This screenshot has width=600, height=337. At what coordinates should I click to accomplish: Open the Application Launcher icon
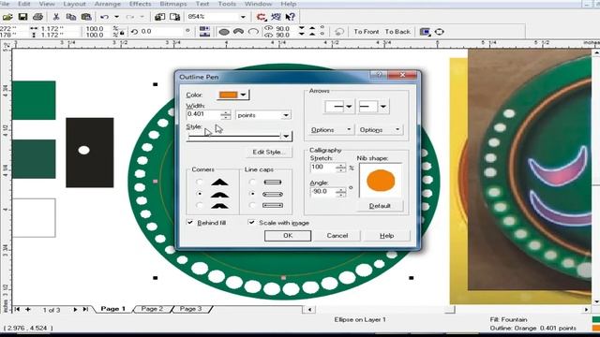pyautogui.click(x=262, y=17)
